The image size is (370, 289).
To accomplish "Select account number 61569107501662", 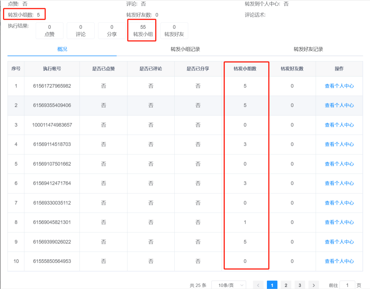I will 52,164.
